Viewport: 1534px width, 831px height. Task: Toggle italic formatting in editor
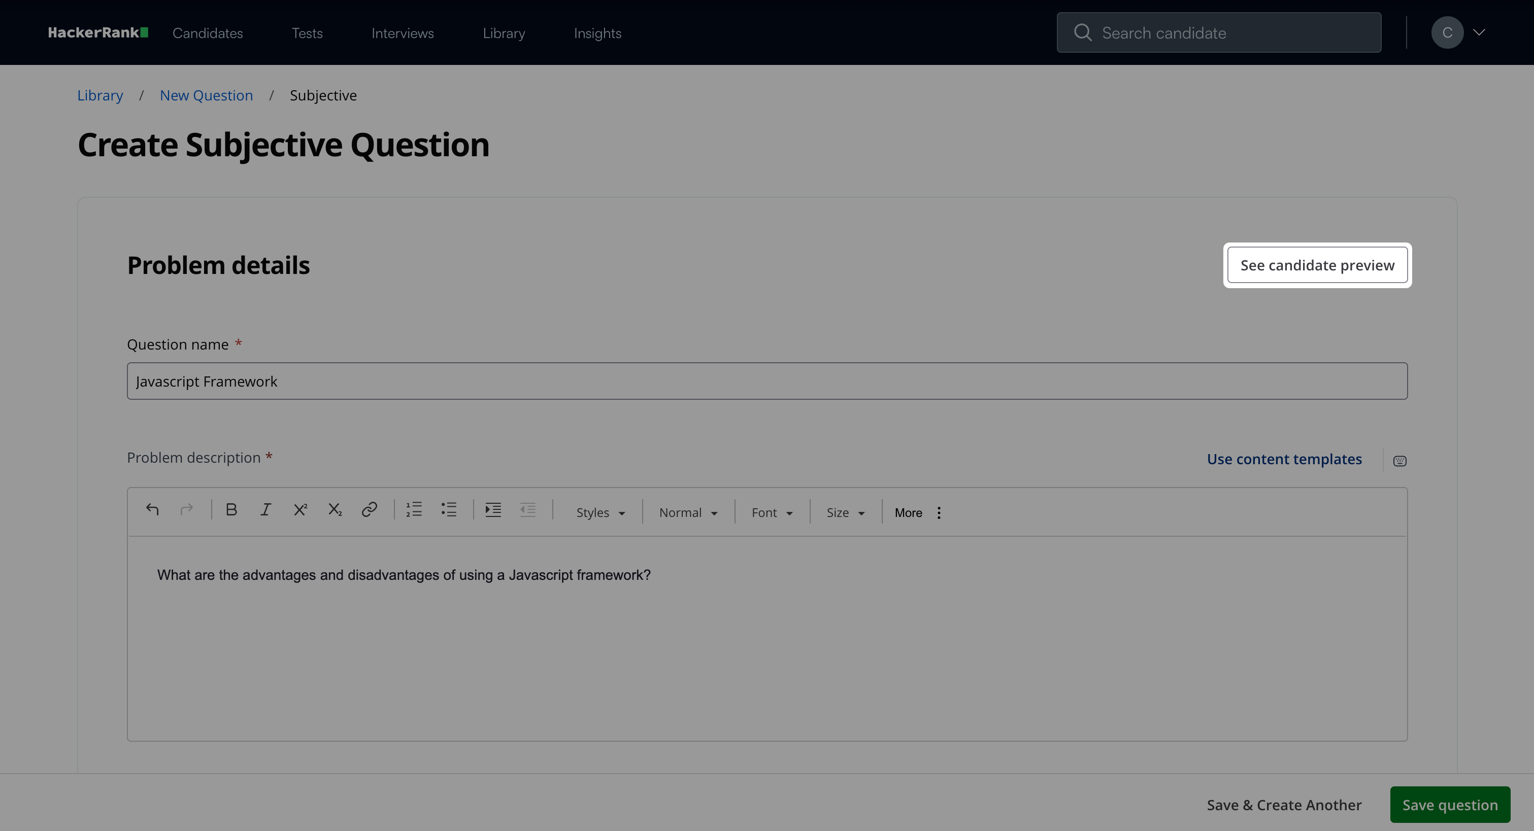(x=265, y=510)
